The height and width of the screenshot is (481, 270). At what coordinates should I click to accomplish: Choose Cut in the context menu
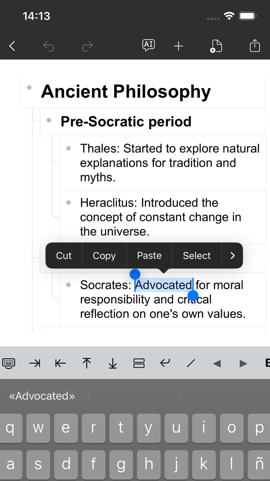(x=64, y=256)
